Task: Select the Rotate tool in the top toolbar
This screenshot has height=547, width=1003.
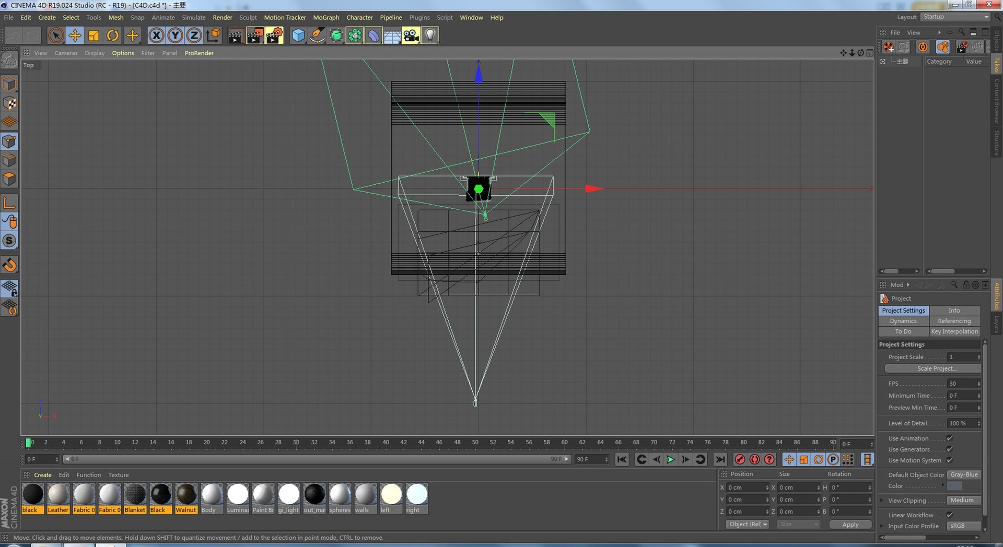Action: click(x=112, y=35)
